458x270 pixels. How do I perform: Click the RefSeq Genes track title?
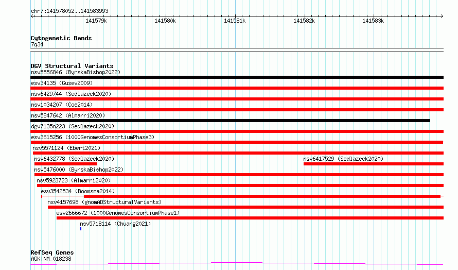tap(52, 252)
